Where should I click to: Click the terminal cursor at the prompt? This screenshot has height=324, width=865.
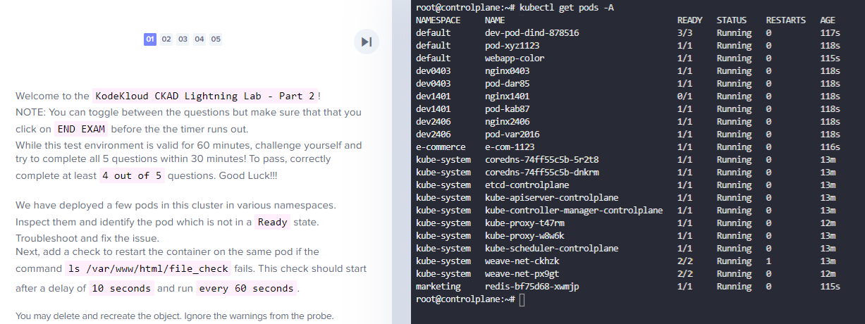(x=522, y=300)
